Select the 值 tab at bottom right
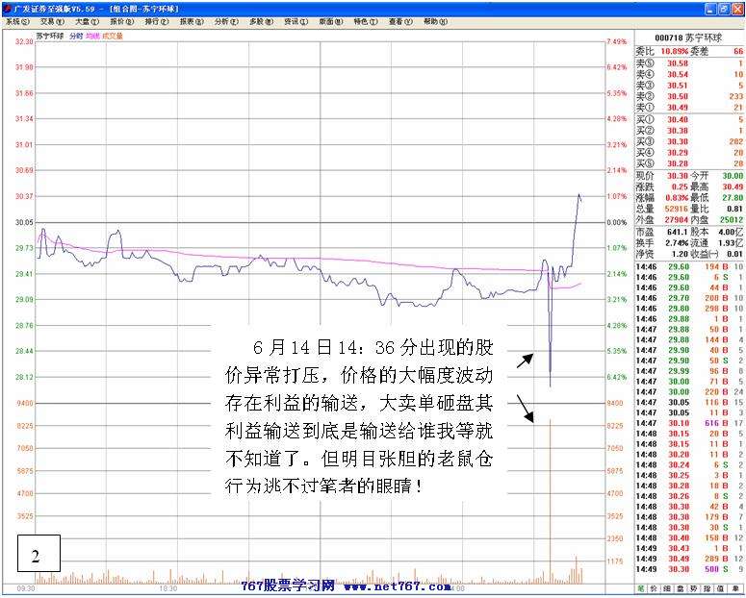 pos(718,586)
